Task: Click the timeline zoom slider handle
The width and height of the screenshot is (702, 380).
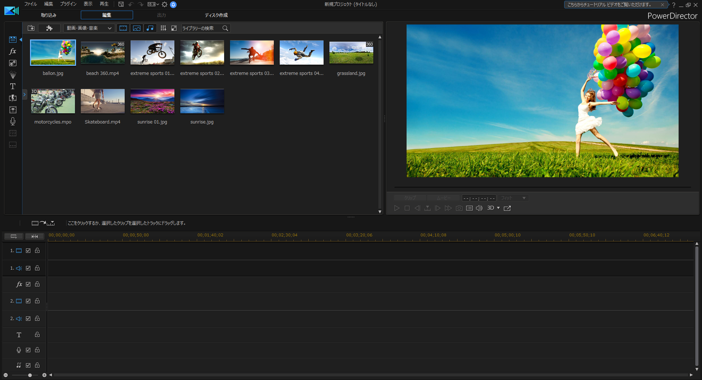Action: point(30,375)
